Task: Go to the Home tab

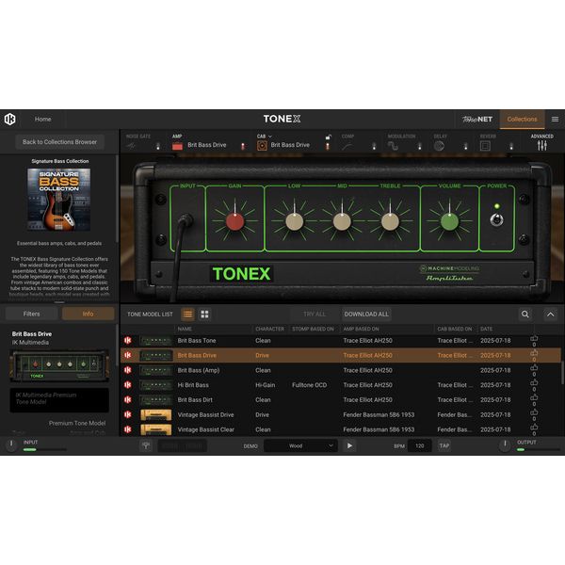Action: (x=43, y=120)
